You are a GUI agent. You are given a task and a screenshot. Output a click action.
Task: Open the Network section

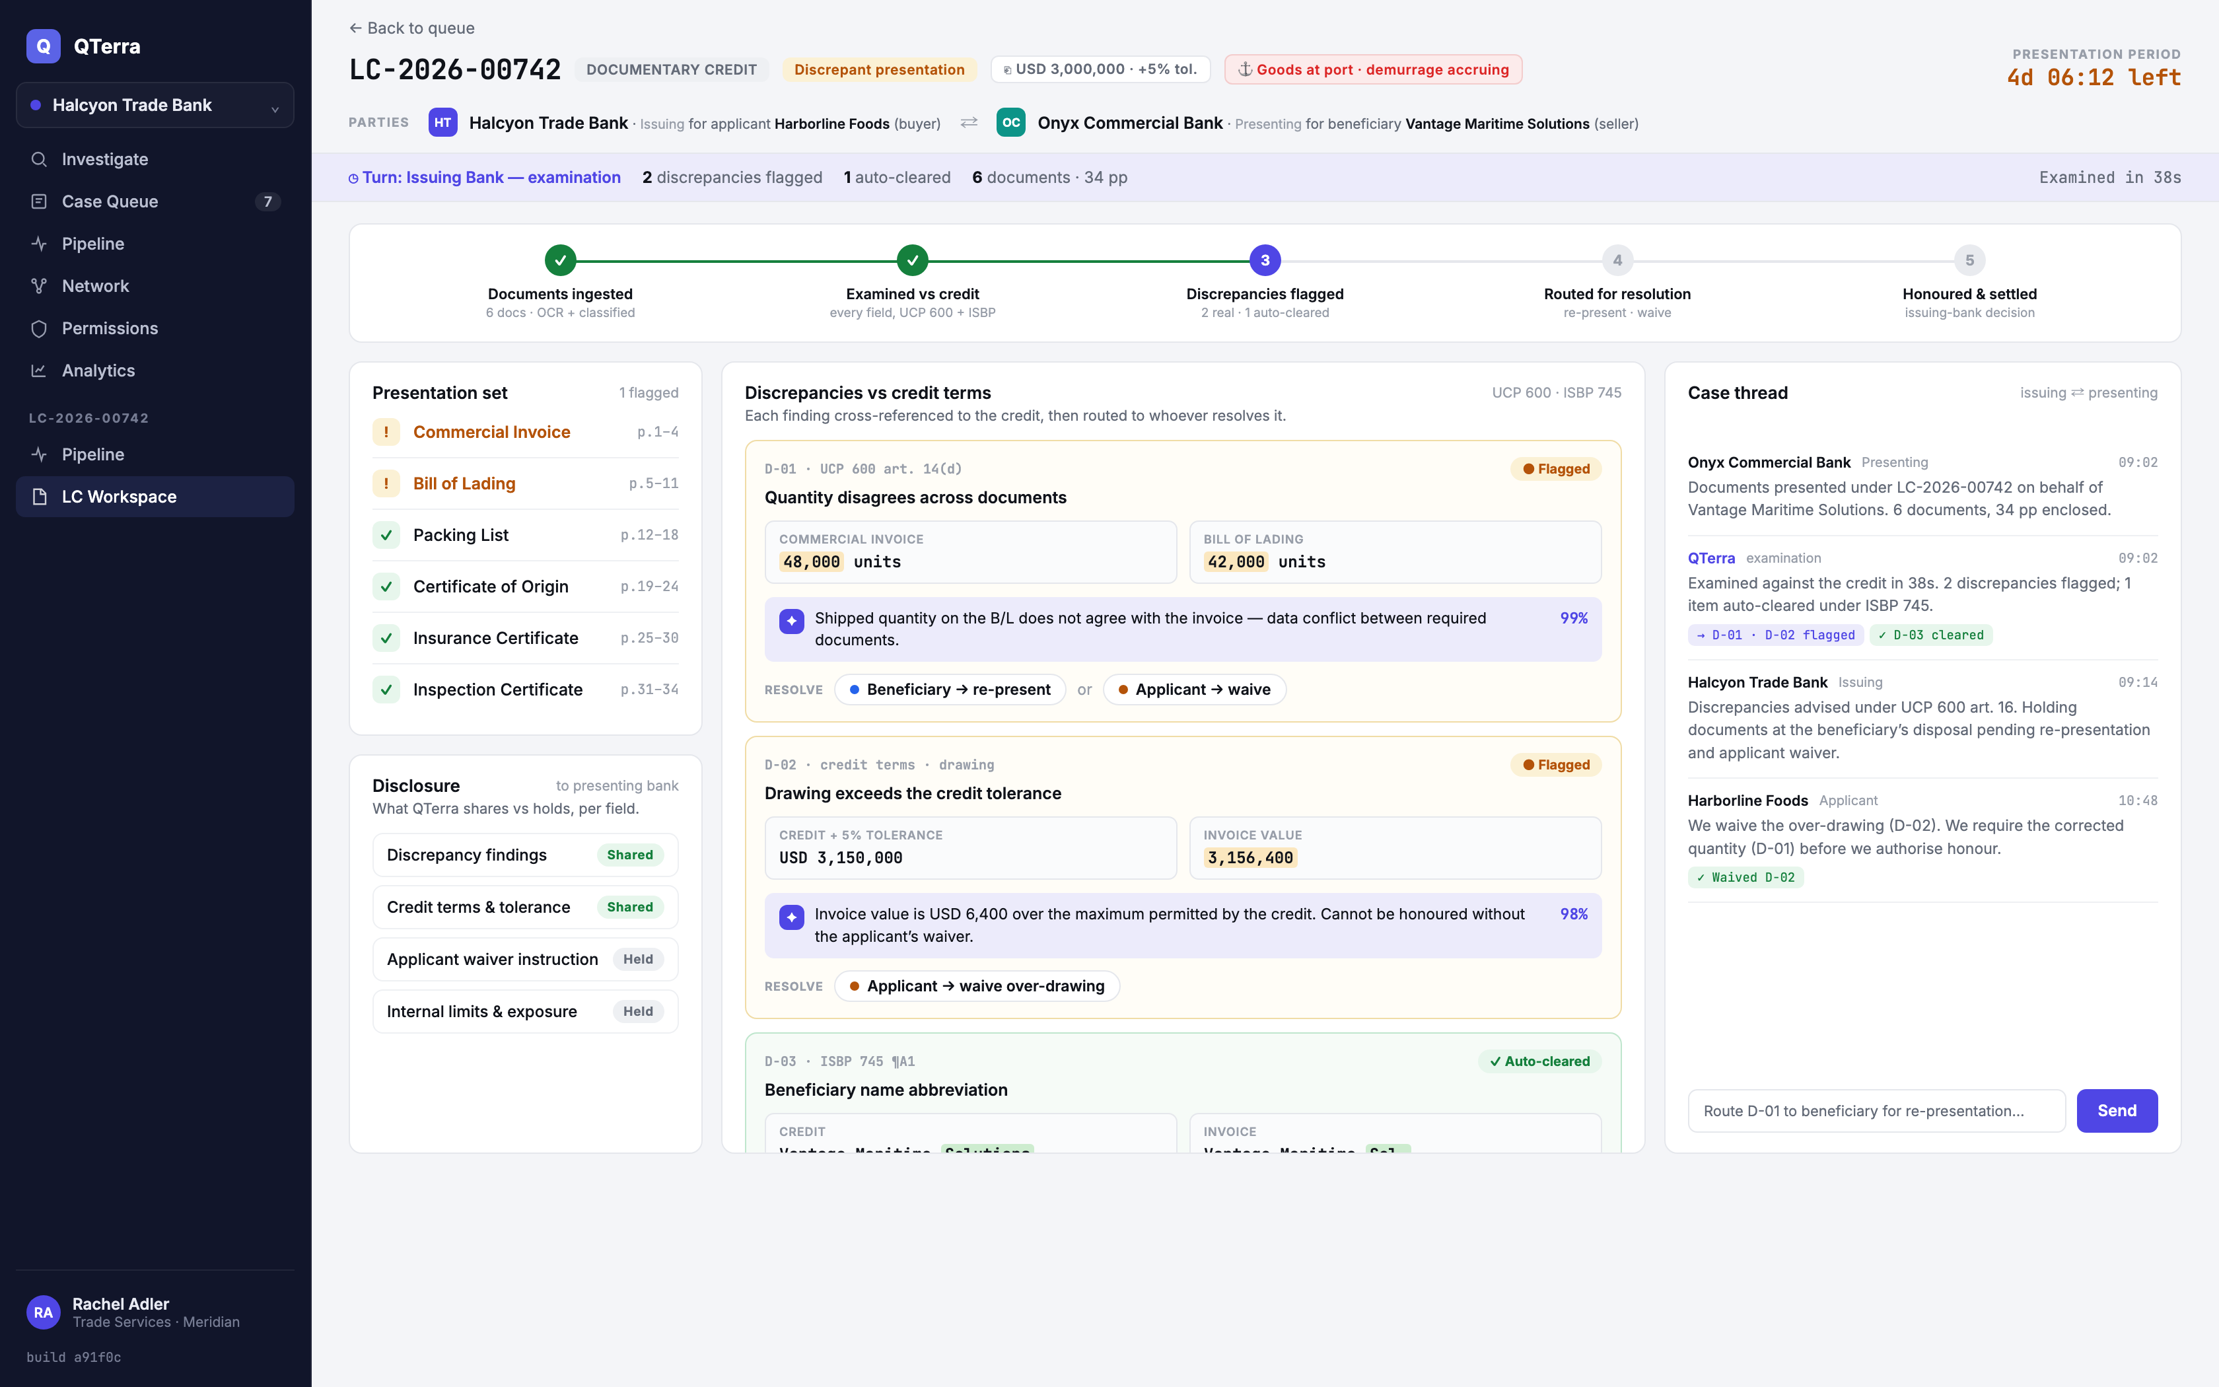[x=155, y=286]
